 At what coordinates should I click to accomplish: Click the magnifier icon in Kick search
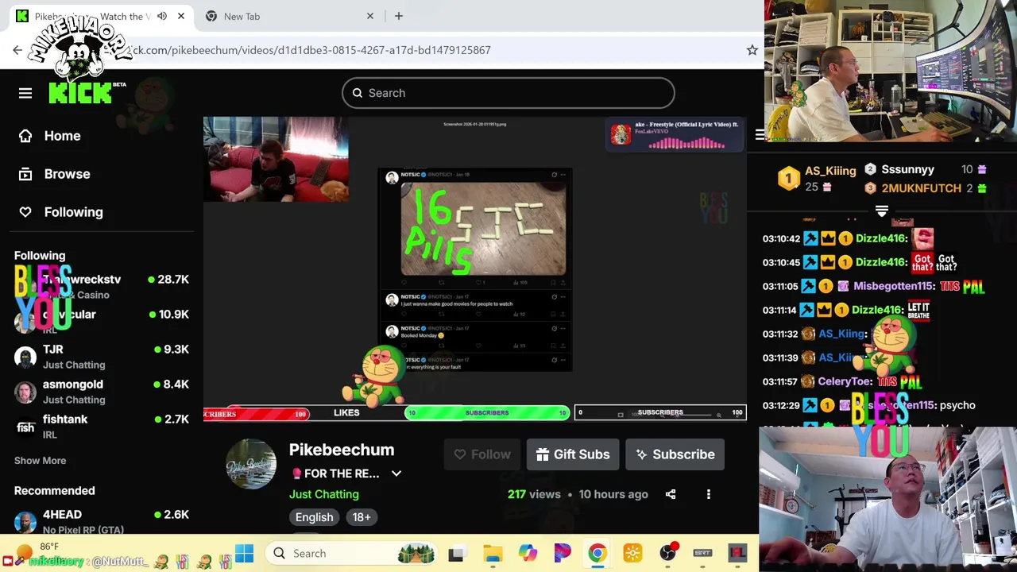358,93
